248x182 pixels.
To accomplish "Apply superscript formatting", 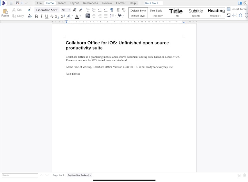I will pyautogui.click(x=63, y=16).
